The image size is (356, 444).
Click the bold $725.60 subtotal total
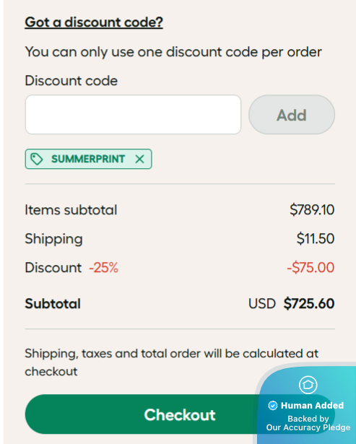click(x=309, y=303)
